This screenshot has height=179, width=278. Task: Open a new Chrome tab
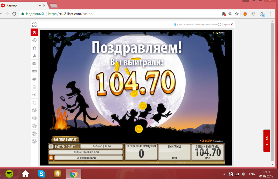point(54,6)
